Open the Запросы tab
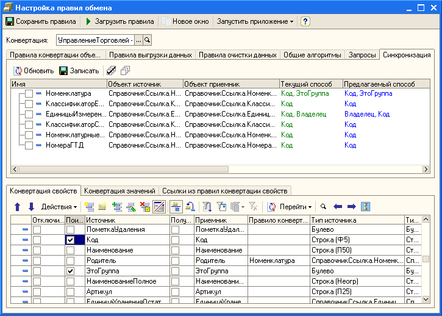This screenshot has width=442, height=316. [x=362, y=55]
